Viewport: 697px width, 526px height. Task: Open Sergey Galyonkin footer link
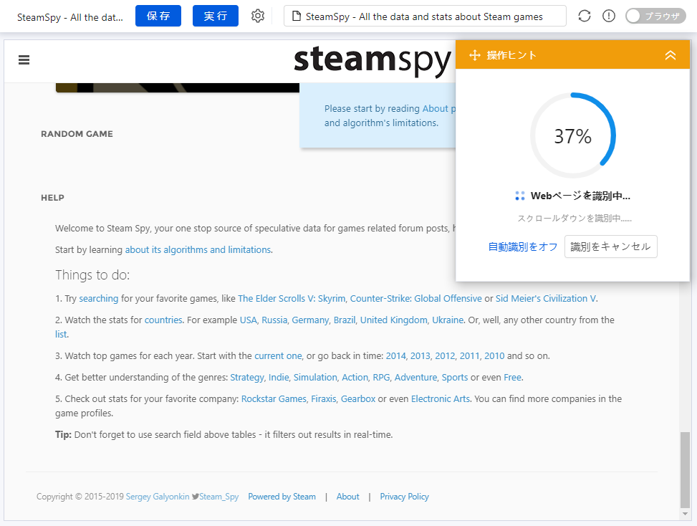[158, 496]
